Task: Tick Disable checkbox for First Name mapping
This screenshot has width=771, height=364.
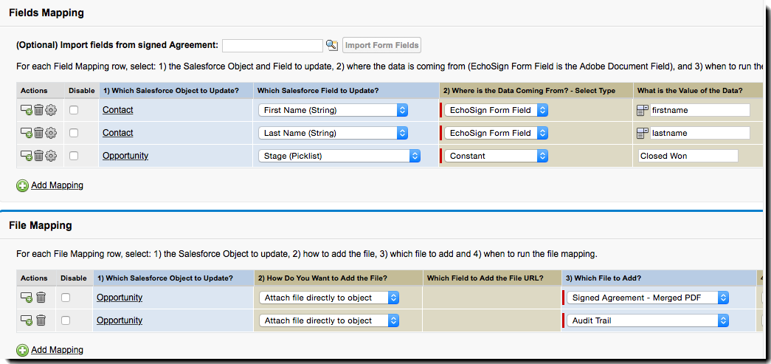Action: pyautogui.click(x=74, y=110)
